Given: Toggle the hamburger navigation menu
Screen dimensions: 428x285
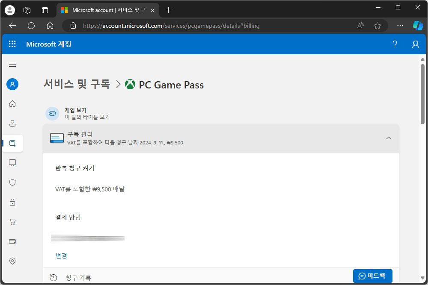Looking at the screenshot, I should pyautogui.click(x=12, y=65).
